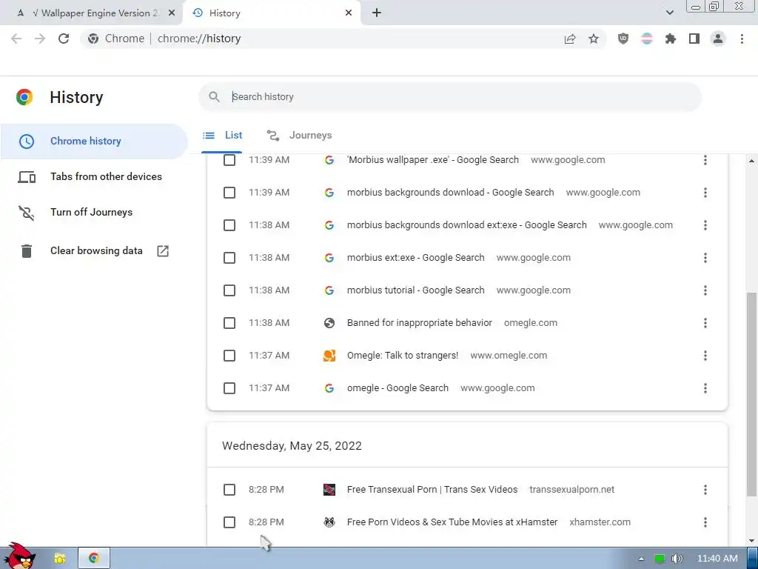Reload the current page
Viewport: 758px width, 569px height.
tap(64, 39)
